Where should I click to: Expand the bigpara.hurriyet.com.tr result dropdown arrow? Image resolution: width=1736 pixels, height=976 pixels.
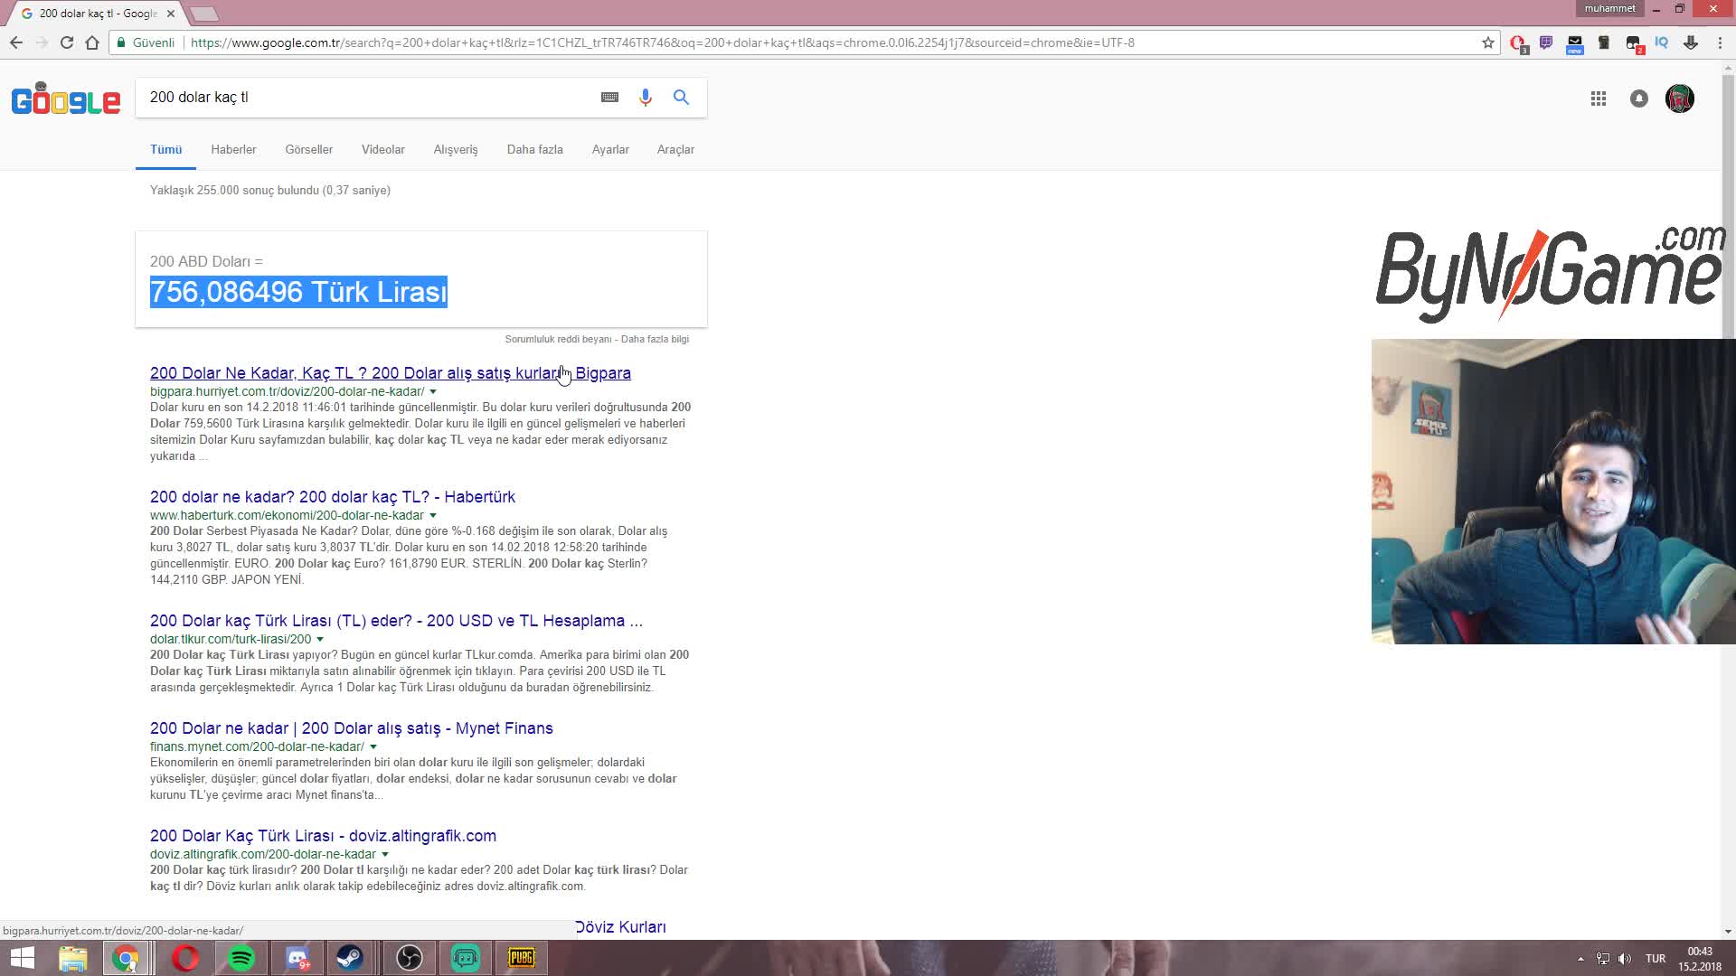pyautogui.click(x=433, y=392)
